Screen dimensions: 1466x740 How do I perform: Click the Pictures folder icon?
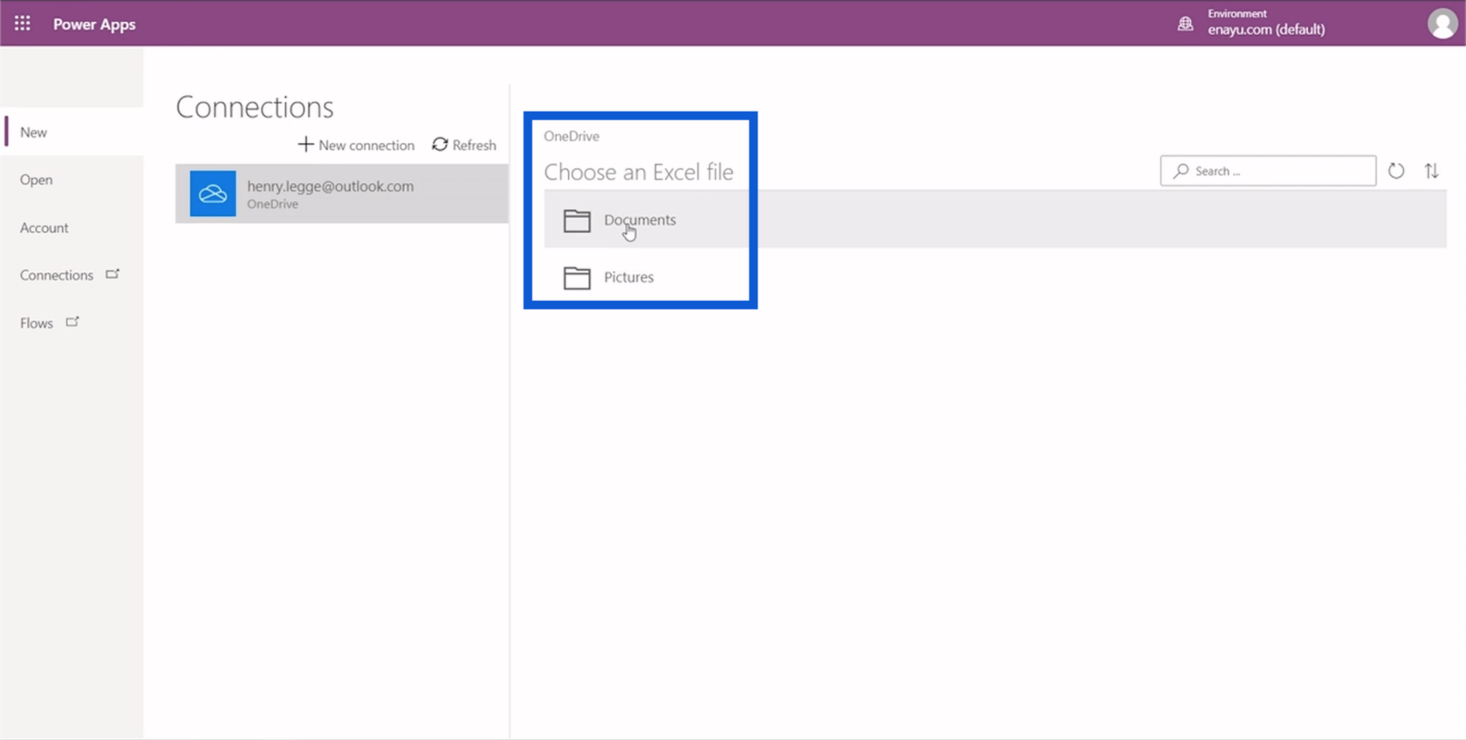pyautogui.click(x=577, y=277)
